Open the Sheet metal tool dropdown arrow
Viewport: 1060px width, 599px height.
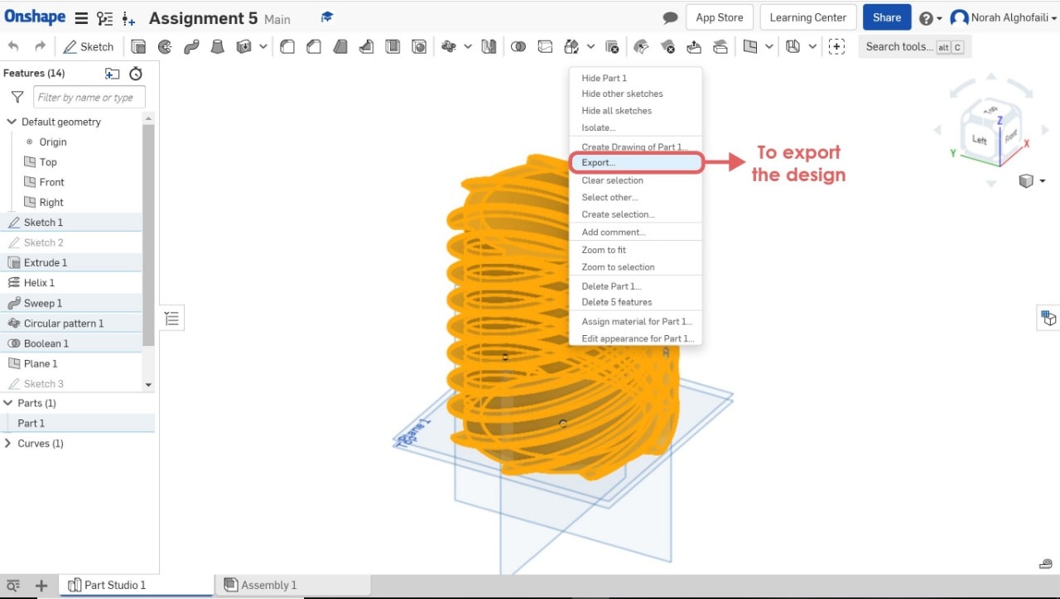tap(812, 47)
